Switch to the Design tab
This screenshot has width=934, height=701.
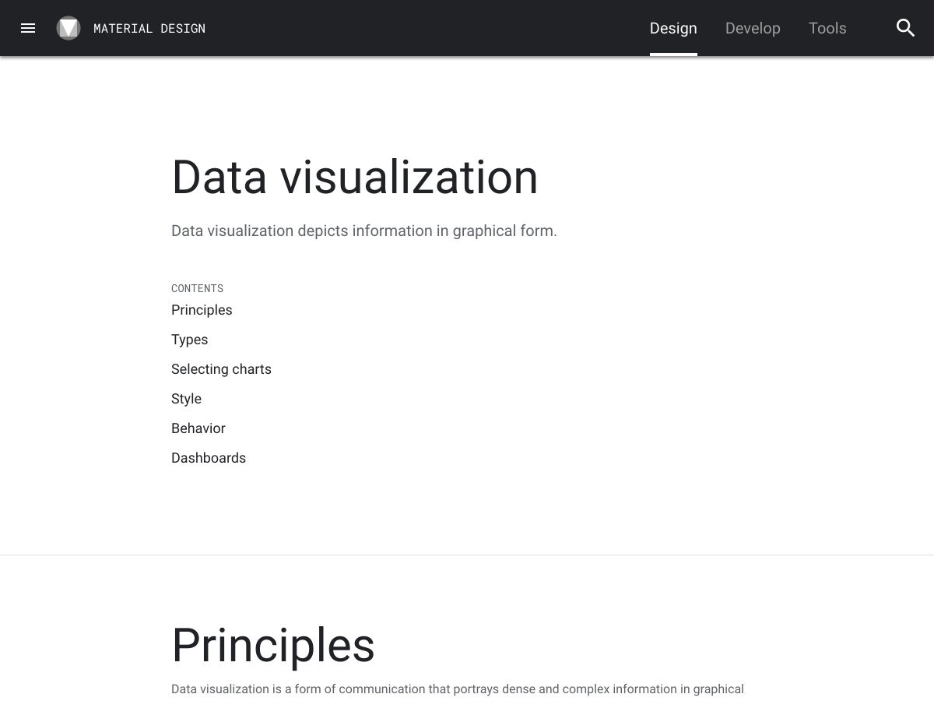pos(673,28)
